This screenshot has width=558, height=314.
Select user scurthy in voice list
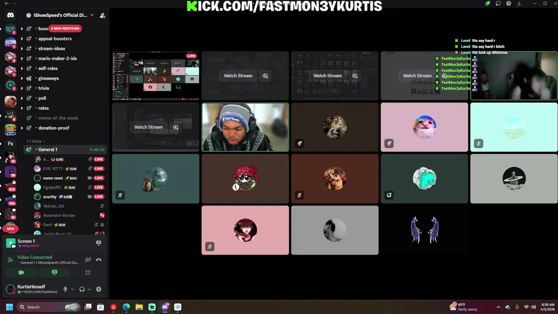[x=69, y=197]
